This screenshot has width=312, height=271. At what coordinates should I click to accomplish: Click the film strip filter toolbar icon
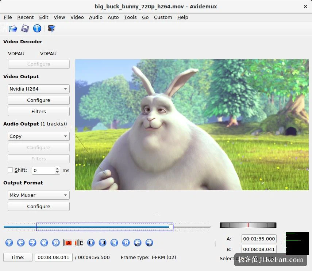click(x=51, y=29)
